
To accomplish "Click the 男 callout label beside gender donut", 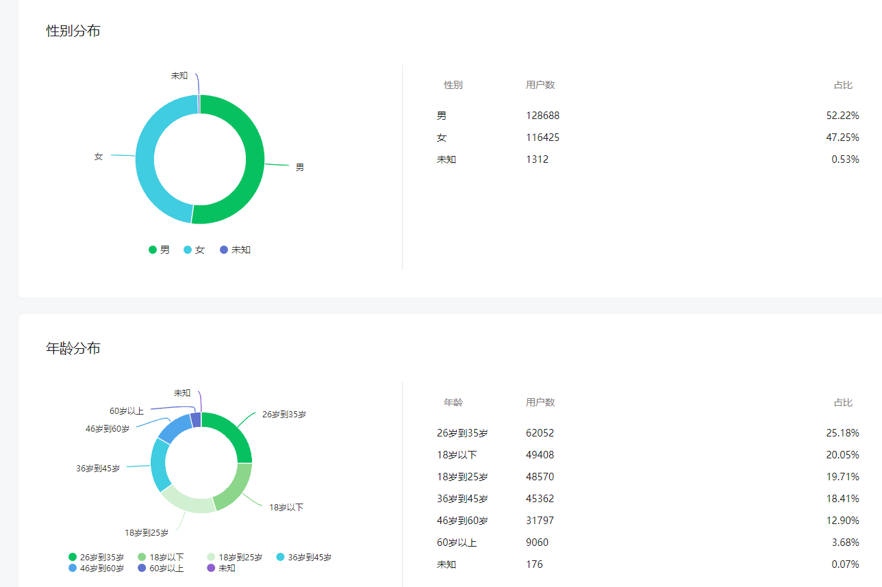I will pyautogui.click(x=300, y=168).
